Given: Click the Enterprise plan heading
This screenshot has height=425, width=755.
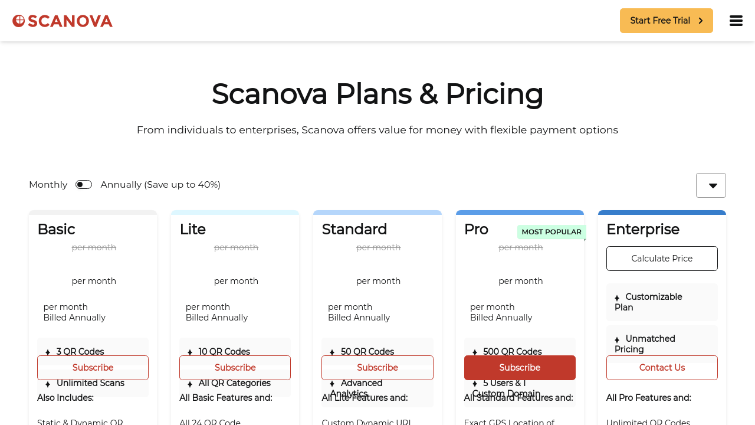Looking at the screenshot, I should [643, 229].
